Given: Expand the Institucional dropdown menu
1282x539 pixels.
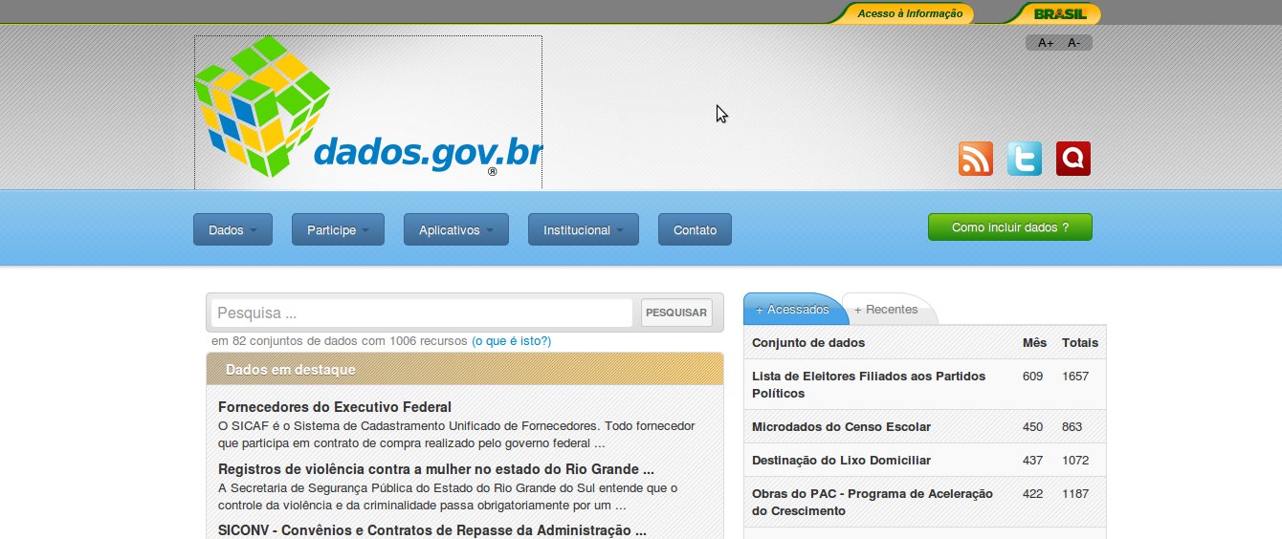Looking at the screenshot, I should 584,229.
